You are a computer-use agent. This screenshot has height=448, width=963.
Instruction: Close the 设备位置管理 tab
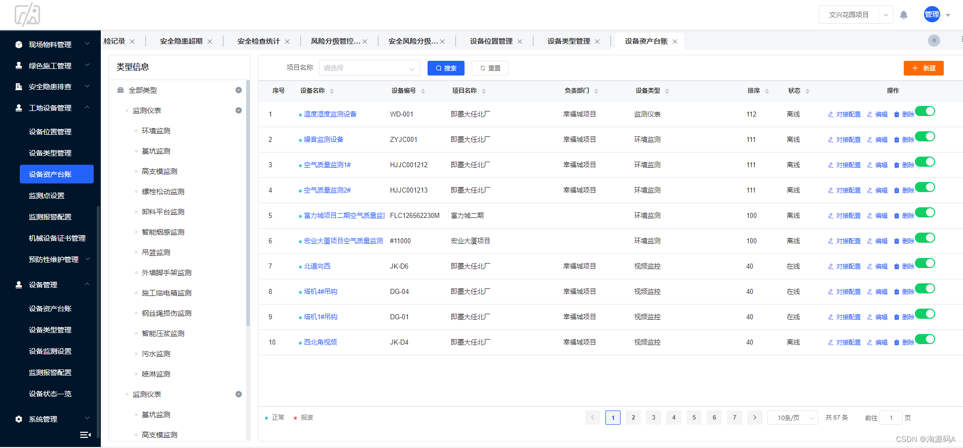520,42
